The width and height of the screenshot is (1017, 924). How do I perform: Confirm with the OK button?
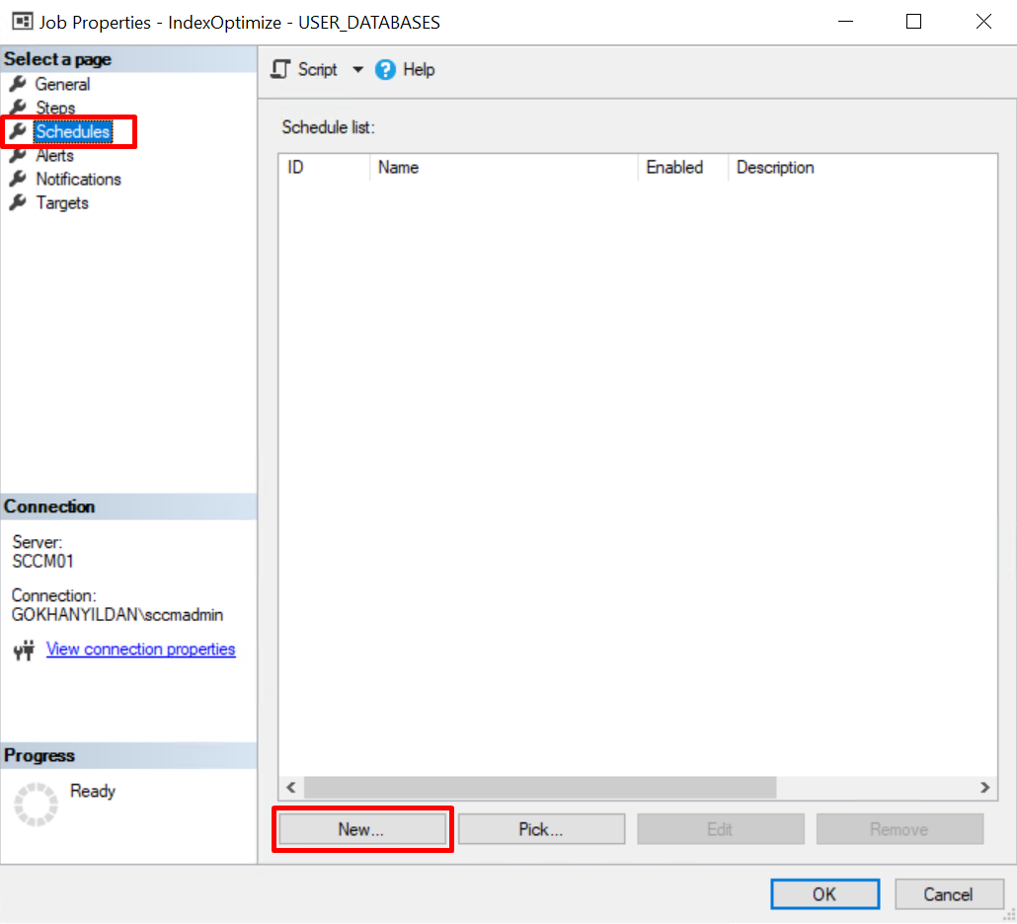click(x=825, y=894)
